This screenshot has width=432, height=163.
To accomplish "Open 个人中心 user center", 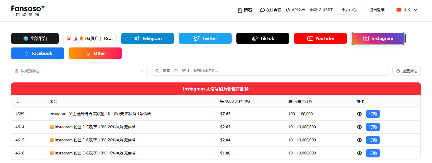I will [x=349, y=10].
